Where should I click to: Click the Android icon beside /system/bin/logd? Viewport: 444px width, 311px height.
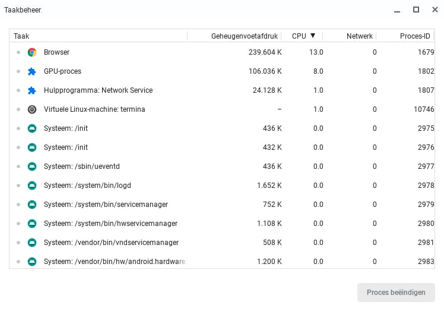click(32, 186)
